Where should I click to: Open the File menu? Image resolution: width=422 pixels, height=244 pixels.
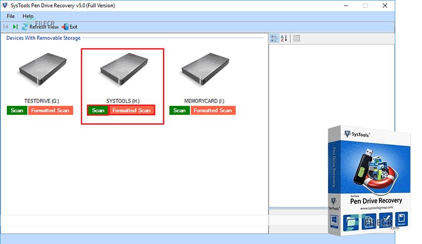coord(11,16)
